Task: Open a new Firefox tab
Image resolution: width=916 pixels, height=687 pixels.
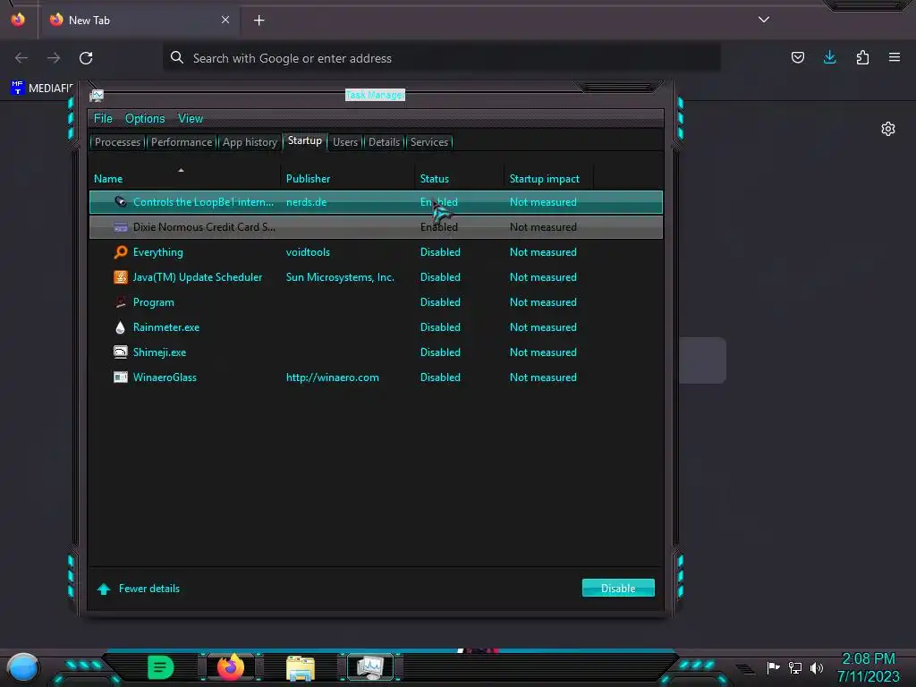Action: 259,21
